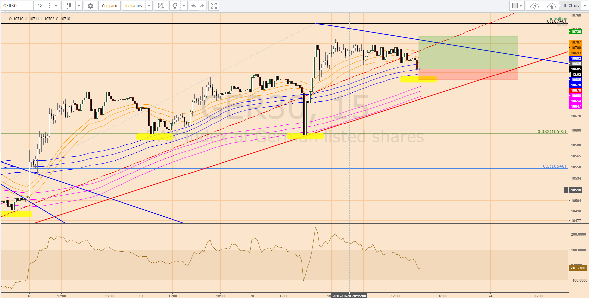
Task: Open the 1H CHart layout dropdown
Action: tap(585, 6)
